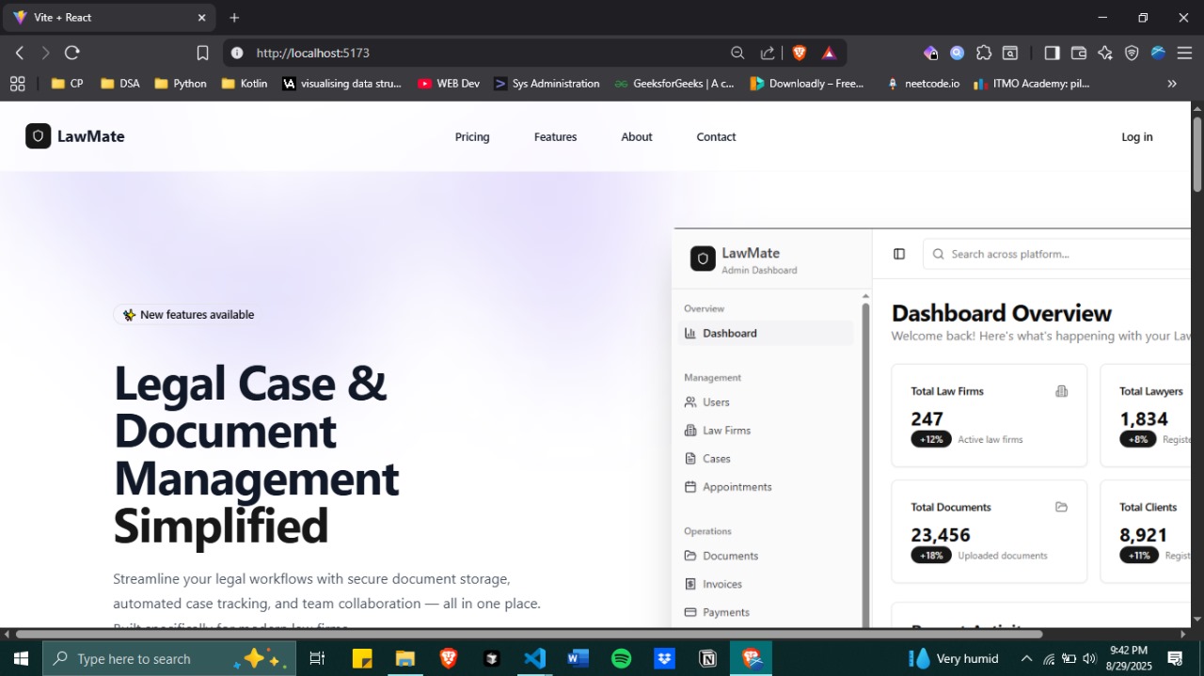Screen dimensions: 1204x676
Task: Open the browser hamburger main menu
Action: [x=1185, y=54]
